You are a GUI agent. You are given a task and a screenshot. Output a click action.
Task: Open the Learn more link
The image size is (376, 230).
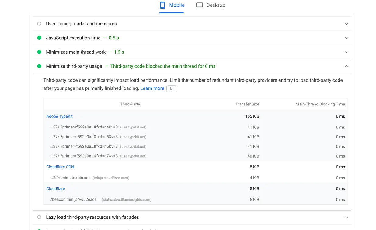(x=153, y=88)
